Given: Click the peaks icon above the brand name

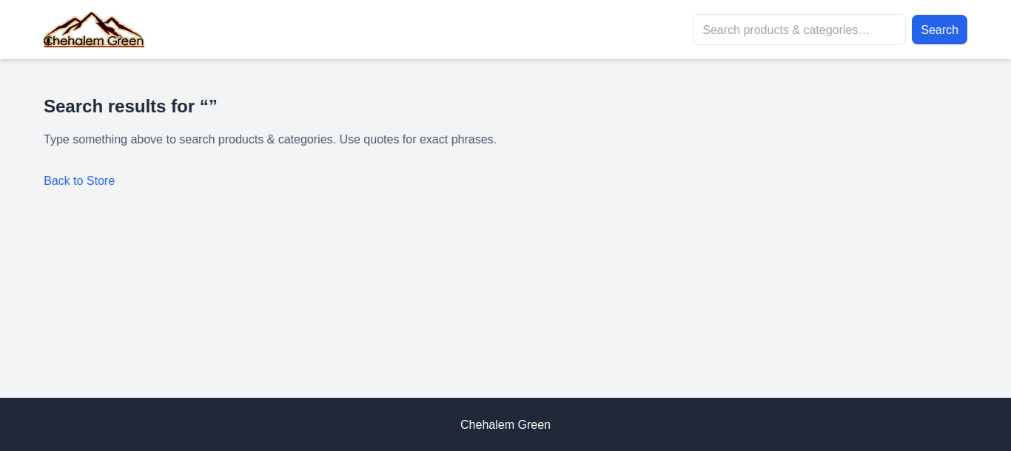Looking at the screenshot, I should (91, 20).
